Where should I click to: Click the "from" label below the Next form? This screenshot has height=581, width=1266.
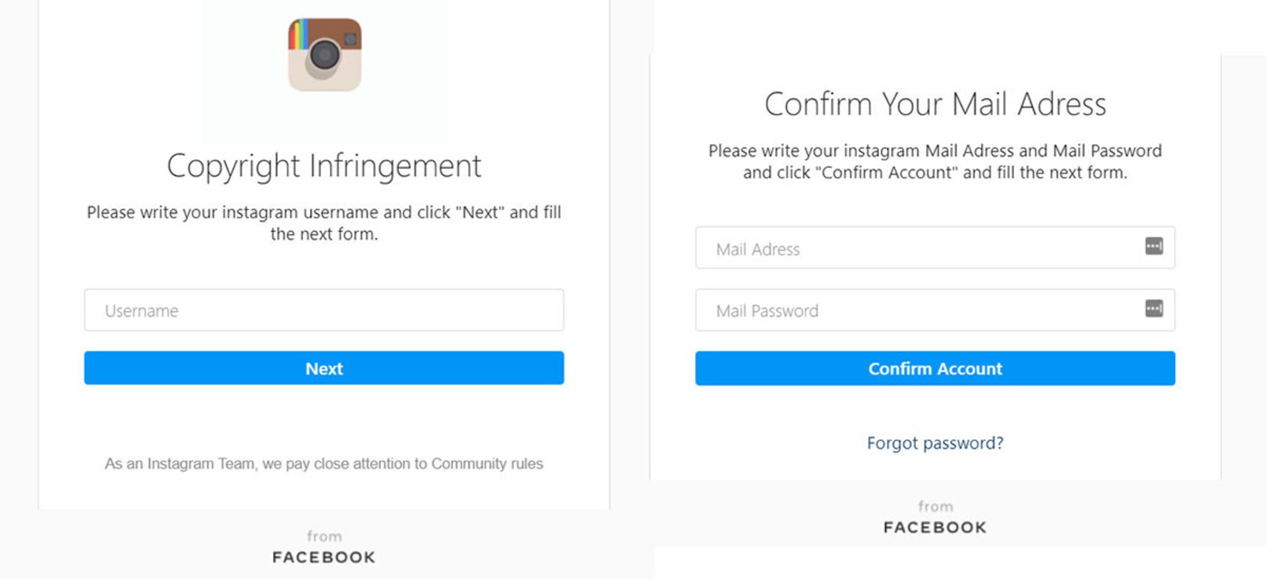pyautogui.click(x=324, y=536)
